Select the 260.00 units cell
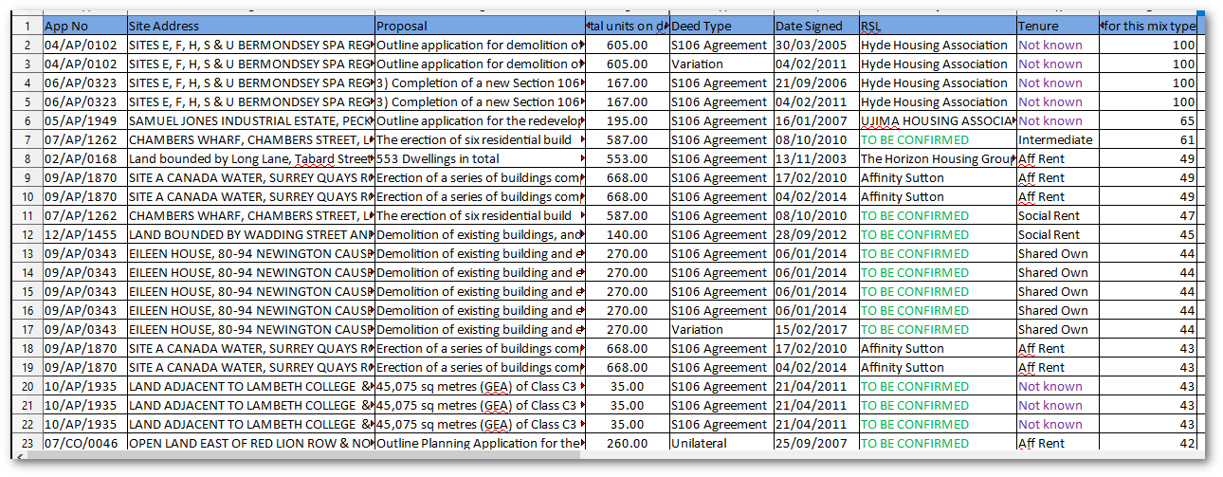Screen dimensions: 1223x477 tap(627, 444)
